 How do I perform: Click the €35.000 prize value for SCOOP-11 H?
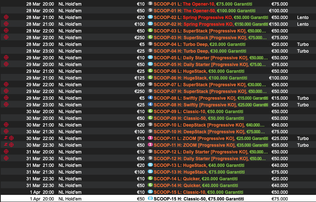coord(279,145)
